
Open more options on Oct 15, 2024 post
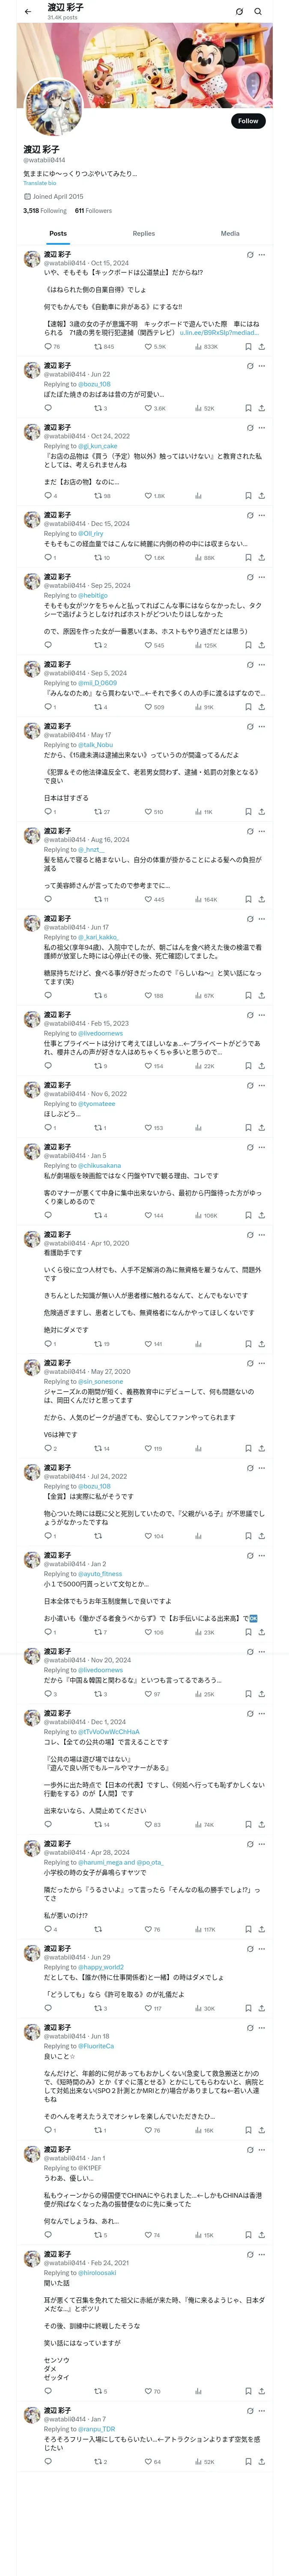coord(262,254)
